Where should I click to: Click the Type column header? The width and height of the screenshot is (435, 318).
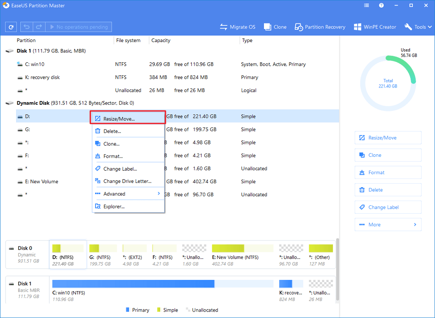tap(247, 40)
